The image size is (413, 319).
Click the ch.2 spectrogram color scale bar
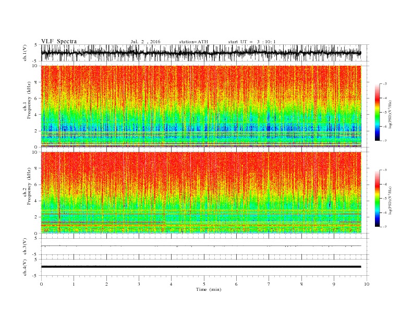click(377, 199)
